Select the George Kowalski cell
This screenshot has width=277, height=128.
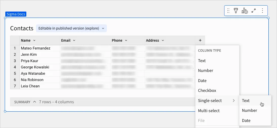click(40, 67)
